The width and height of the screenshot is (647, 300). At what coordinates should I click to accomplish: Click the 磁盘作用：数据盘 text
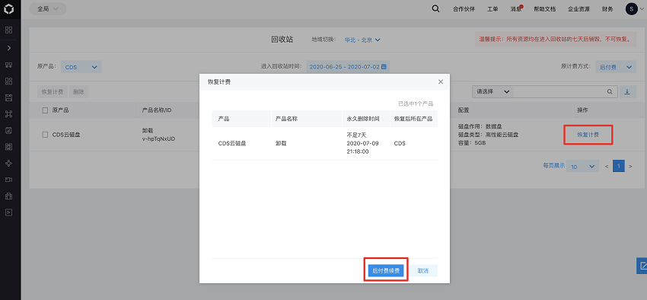[480, 126]
